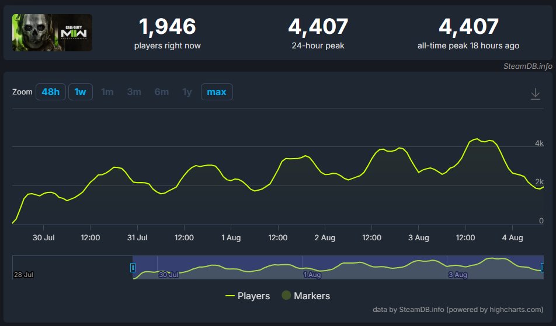The width and height of the screenshot is (556, 326).
Task: Toggle the Markers series in legend
Action: point(305,296)
